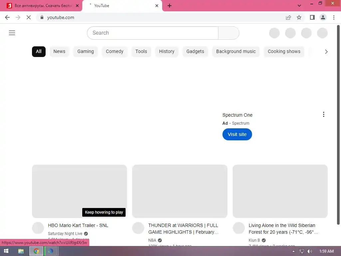Screen dimensions: 341x256
Task: Select the All filter chip
Action: click(x=39, y=52)
